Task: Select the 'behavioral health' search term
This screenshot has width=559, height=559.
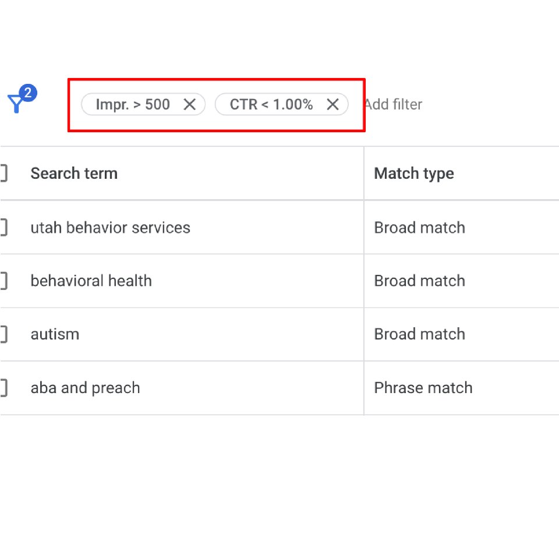Action: coord(91,281)
